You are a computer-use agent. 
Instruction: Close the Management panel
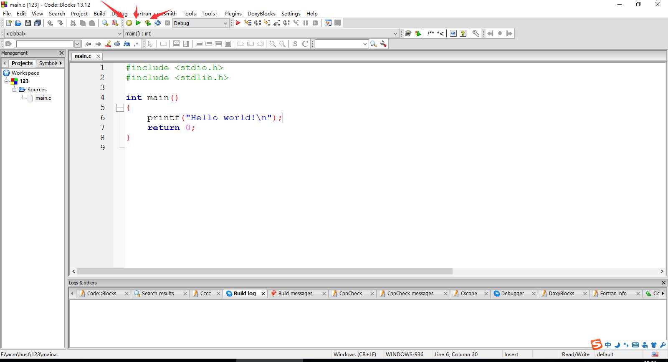[x=62, y=53]
